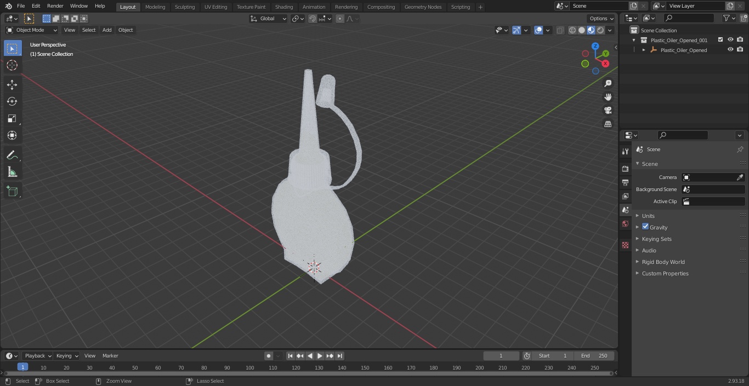Open the View Layer properties tab

coord(625,196)
